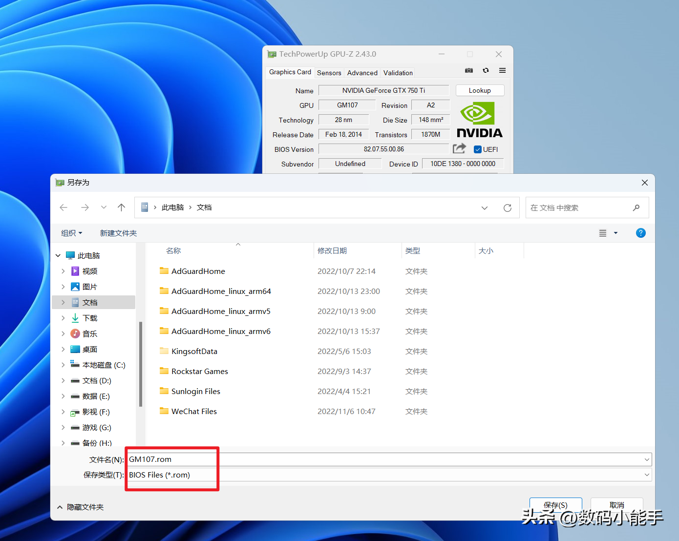Image resolution: width=679 pixels, height=541 pixels.
Task: Click the Lookup button
Action: point(479,90)
